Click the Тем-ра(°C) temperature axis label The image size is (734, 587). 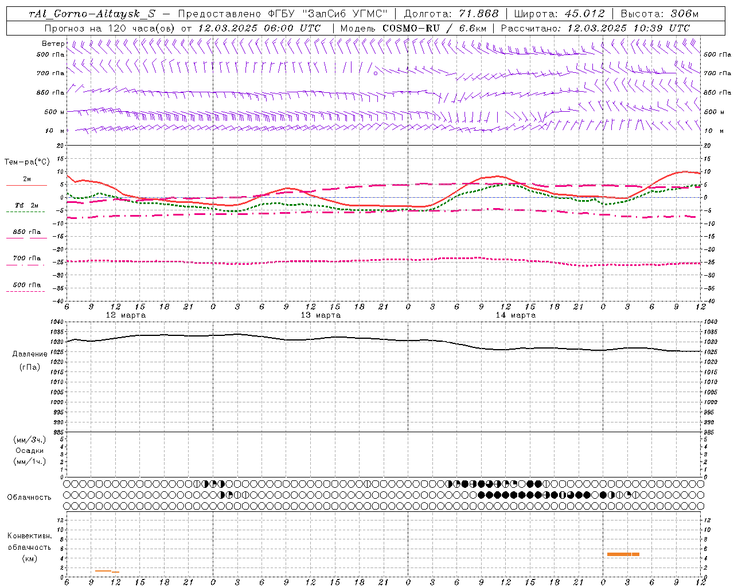27,162
